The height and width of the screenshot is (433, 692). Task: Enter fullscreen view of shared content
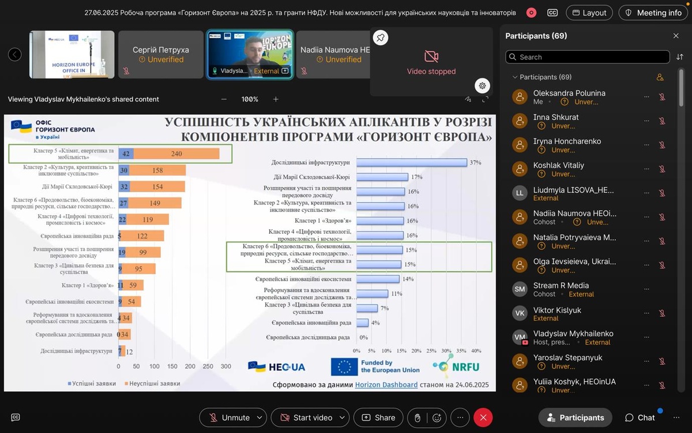click(x=486, y=99)
